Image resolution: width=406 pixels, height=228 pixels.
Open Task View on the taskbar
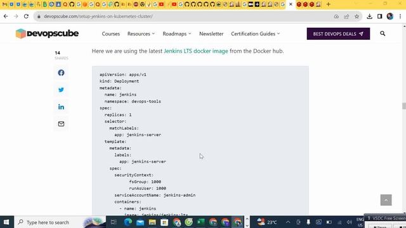coord(114,222)
